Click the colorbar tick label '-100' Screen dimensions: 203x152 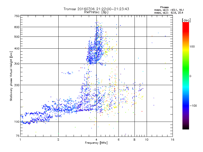click(193, 106)
